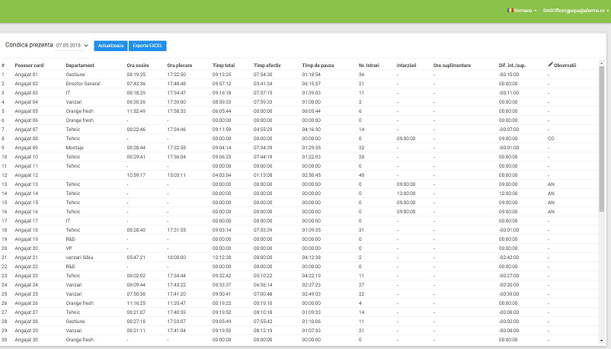This screenshot has height=349, width=611.
Task: Click the AN observation for Angajat 16
Action: (x=551, y=212)
